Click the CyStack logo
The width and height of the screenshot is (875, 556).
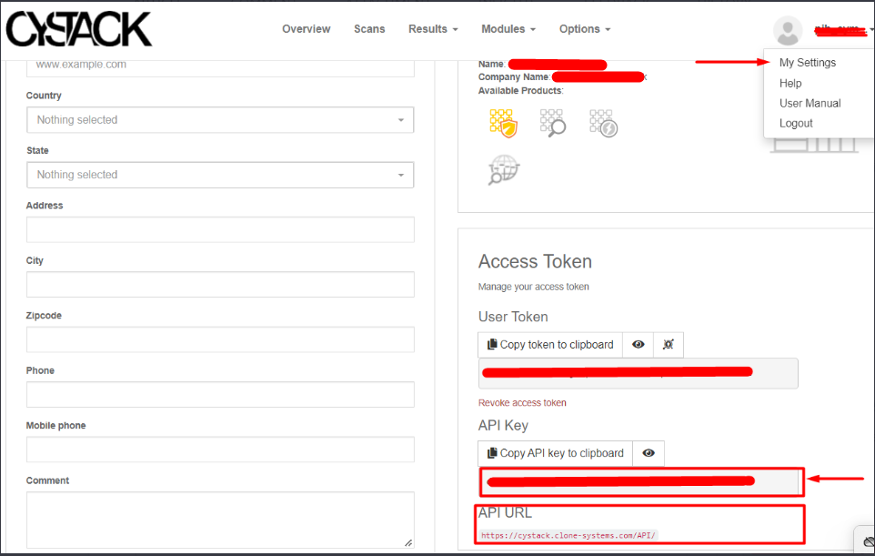point(79,29)
